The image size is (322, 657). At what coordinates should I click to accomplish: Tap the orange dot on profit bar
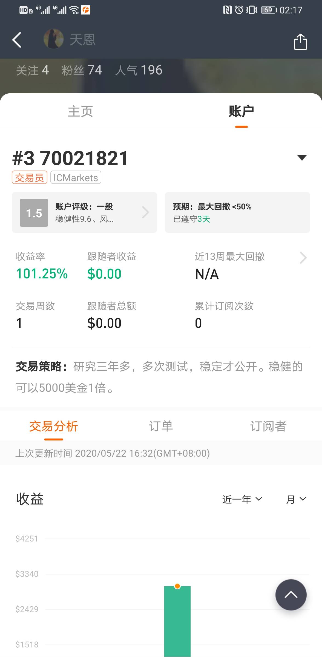(177, 586)
